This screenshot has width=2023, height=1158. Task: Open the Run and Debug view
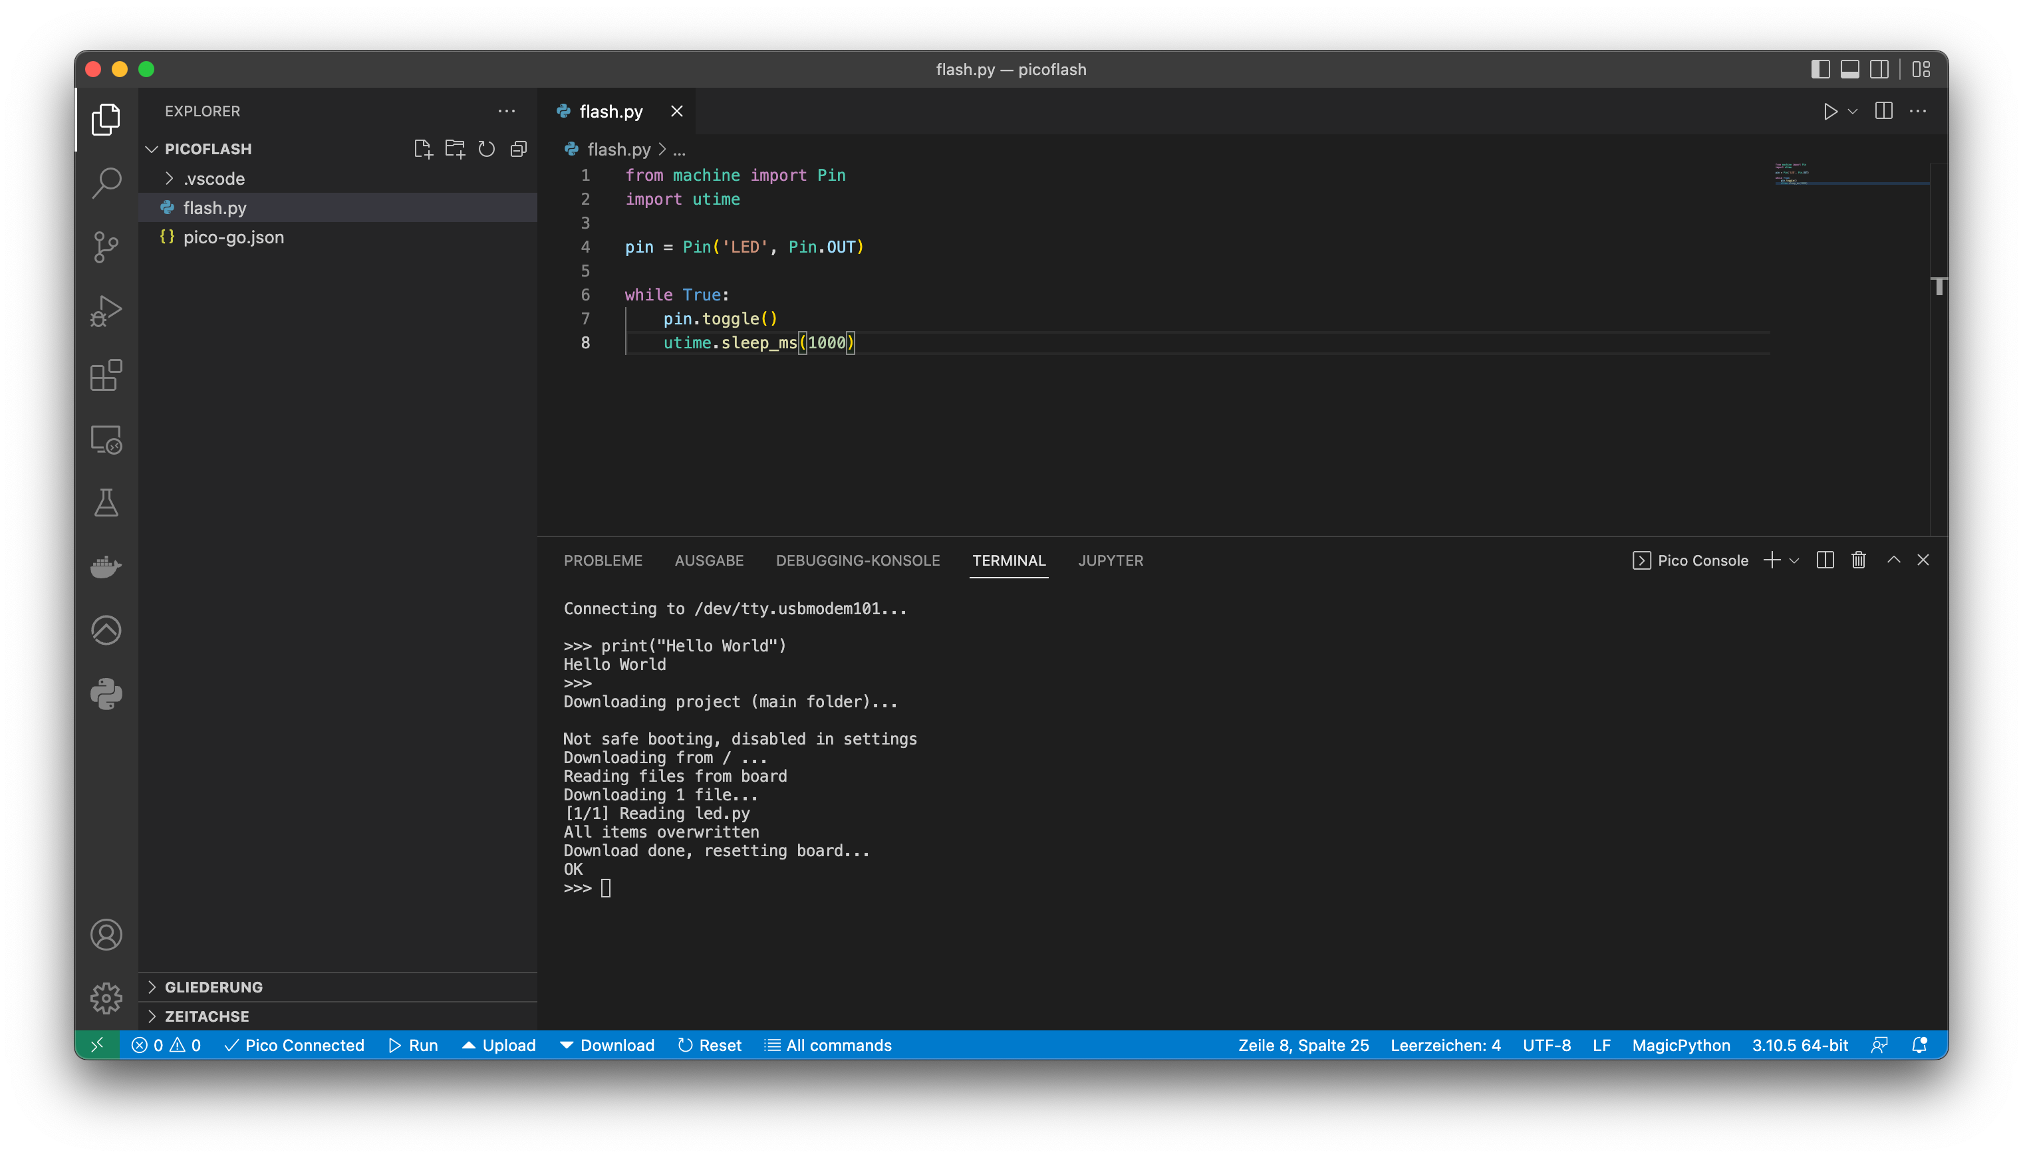coord(106,311)
